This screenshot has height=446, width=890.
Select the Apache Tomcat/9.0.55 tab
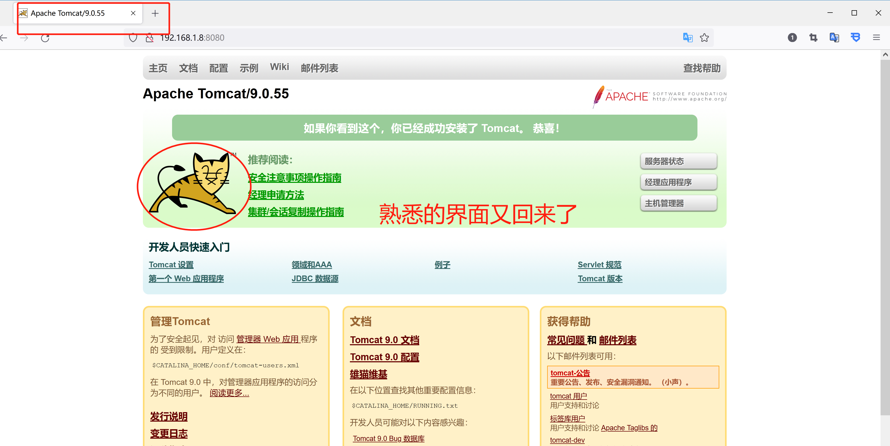pyautogui.click(x=78, y=13)
